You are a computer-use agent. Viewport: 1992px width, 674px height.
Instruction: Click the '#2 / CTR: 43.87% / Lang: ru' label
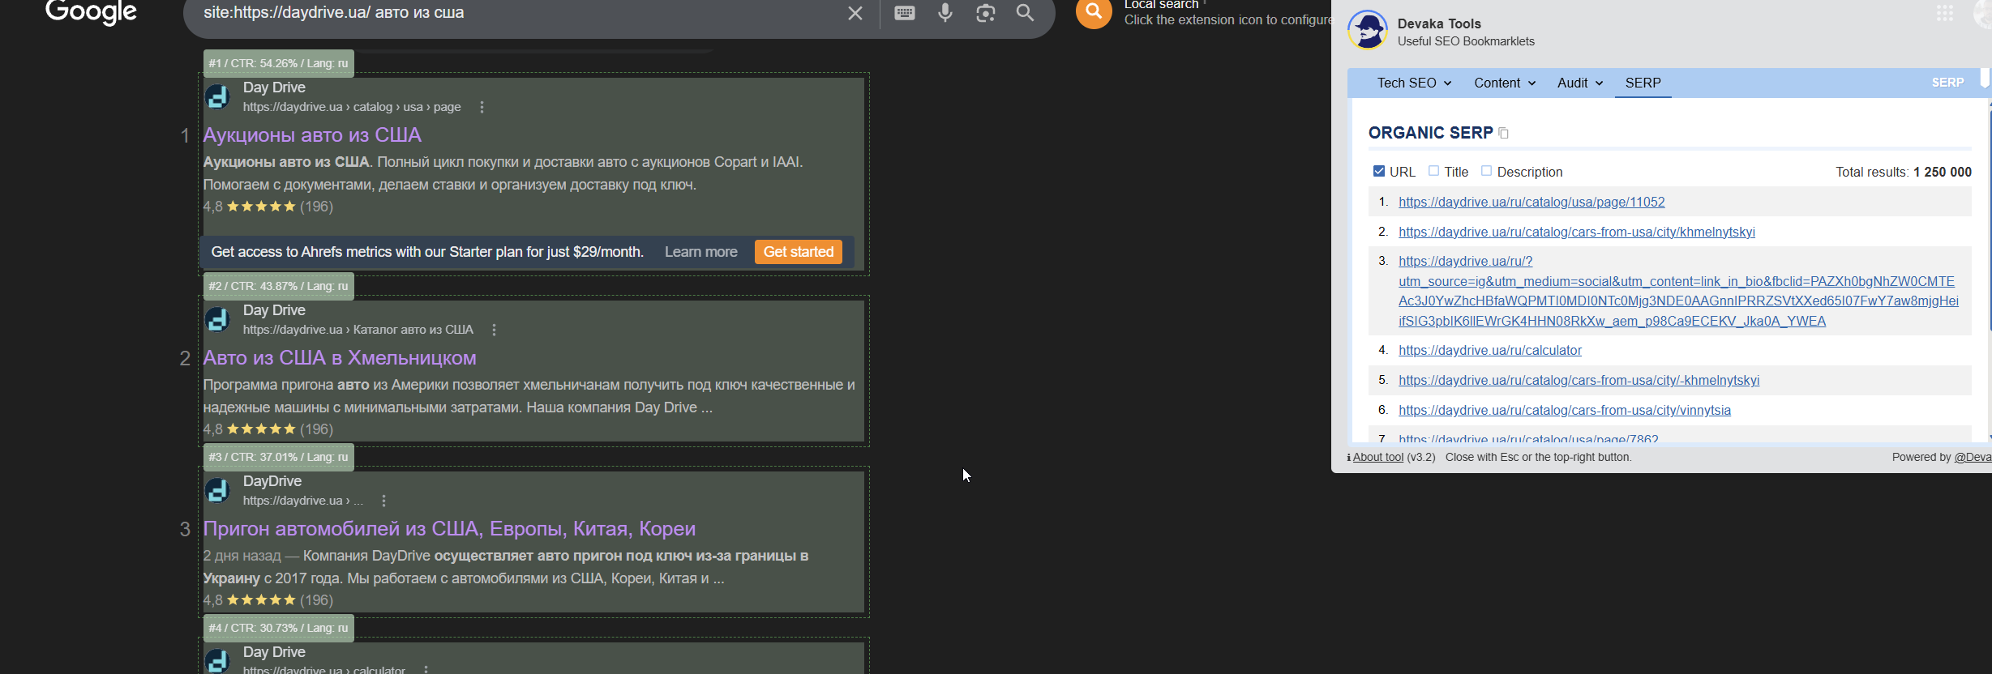click(278, 286)
